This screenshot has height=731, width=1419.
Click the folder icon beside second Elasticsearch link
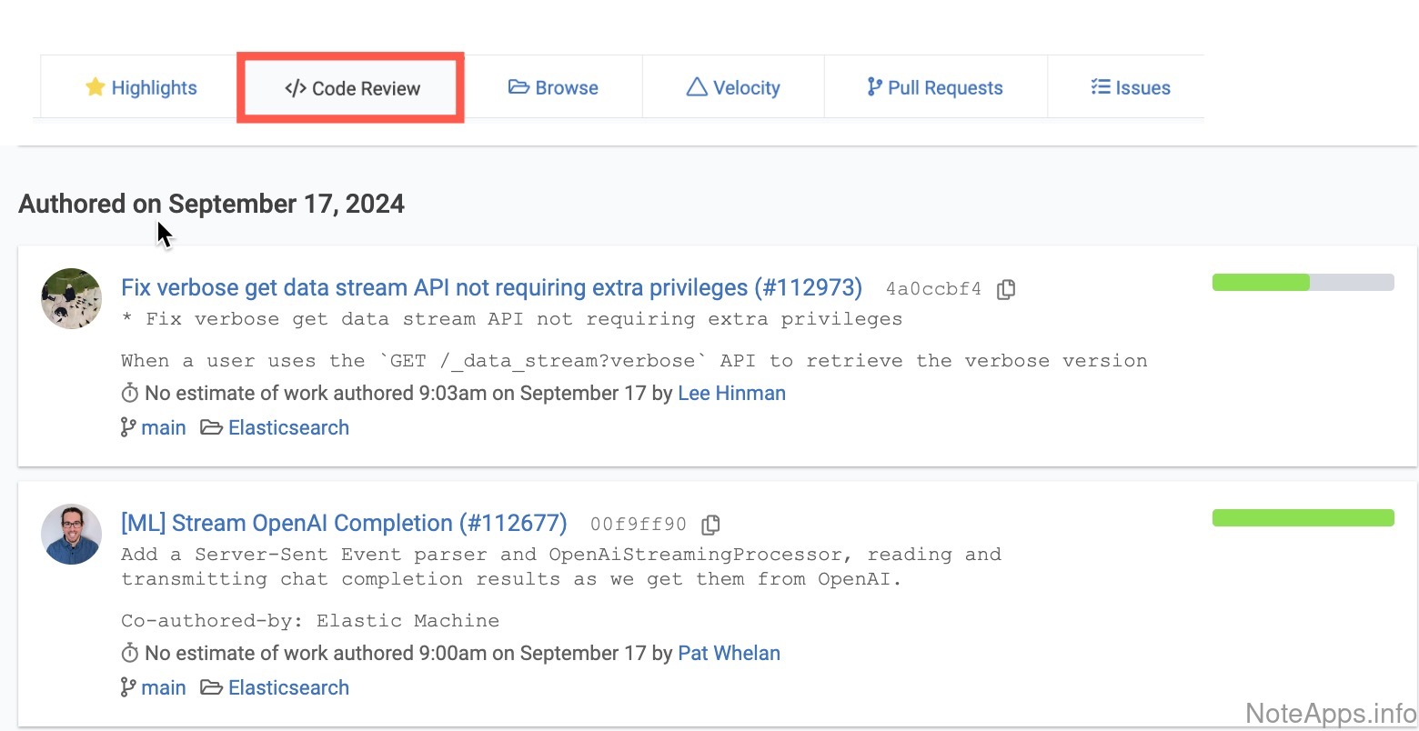pyautogui.click(x=212, y=687)
